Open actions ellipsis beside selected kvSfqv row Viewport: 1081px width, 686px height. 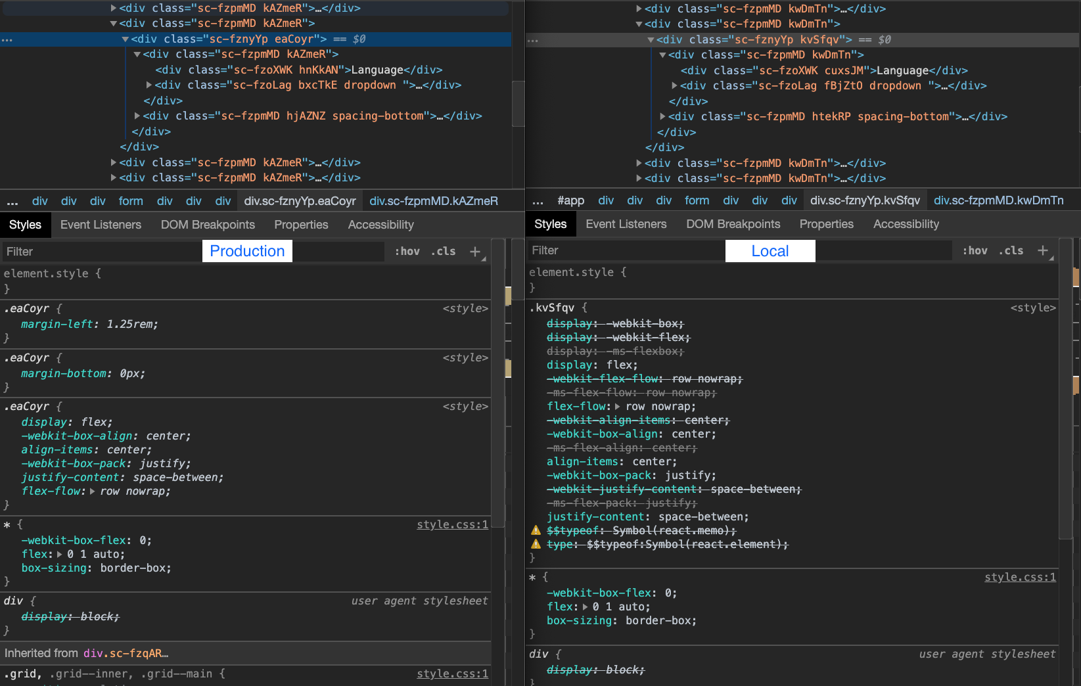pyautogui.click(x=532, y=41)
